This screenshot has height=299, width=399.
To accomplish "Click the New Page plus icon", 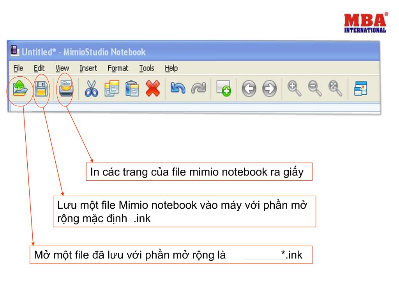I will tap(224, 88).
